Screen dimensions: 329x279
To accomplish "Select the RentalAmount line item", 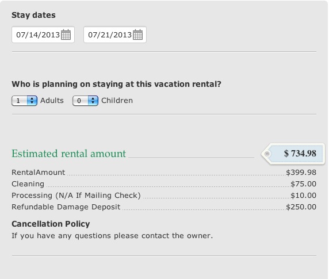I will [164, 173].
